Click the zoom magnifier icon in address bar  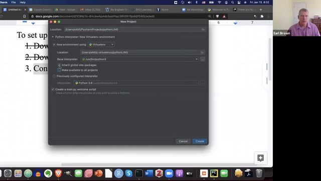[x=210, y=17]
